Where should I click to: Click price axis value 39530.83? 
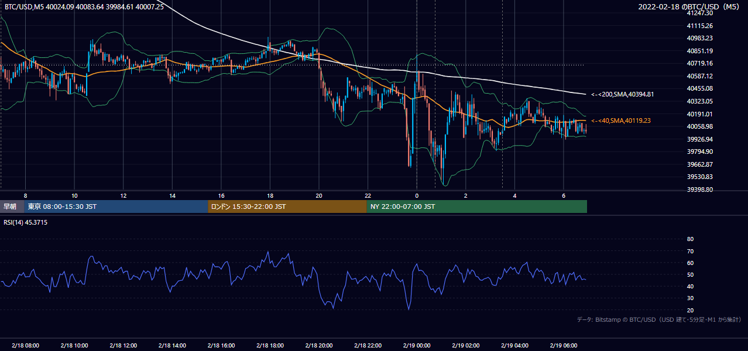coord(699,177)
